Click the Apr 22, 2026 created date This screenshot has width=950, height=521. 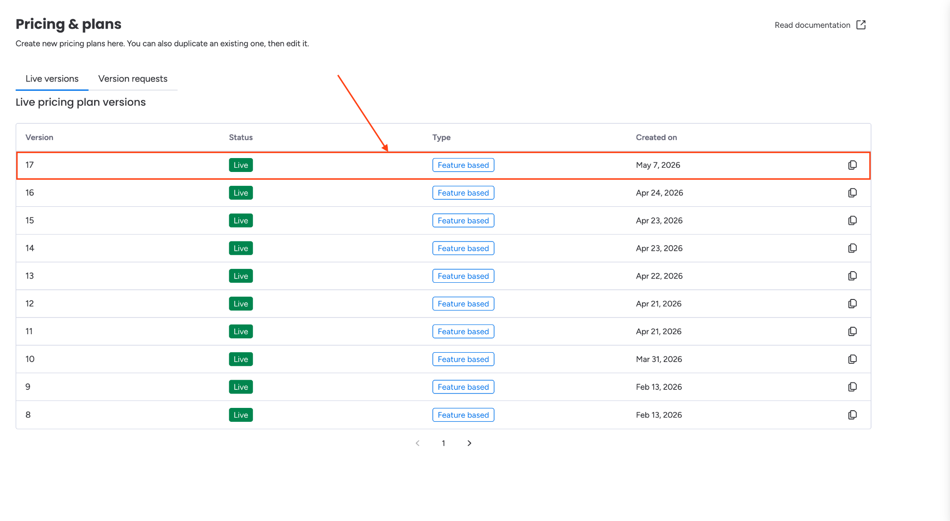coord(659,276)
